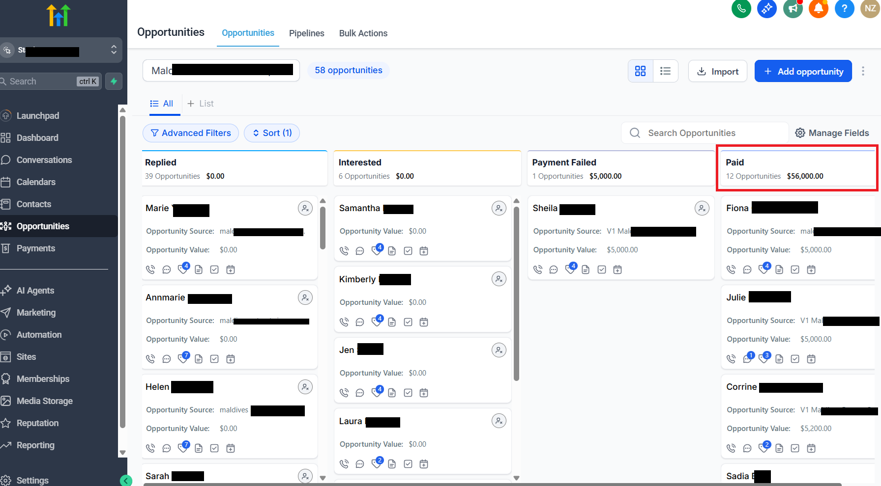Open the pipeline selector dropdown

point(221,70)
